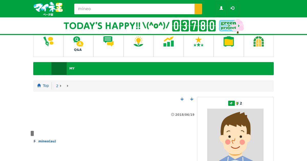Open the mineo(au) tag link

point(47,141)
